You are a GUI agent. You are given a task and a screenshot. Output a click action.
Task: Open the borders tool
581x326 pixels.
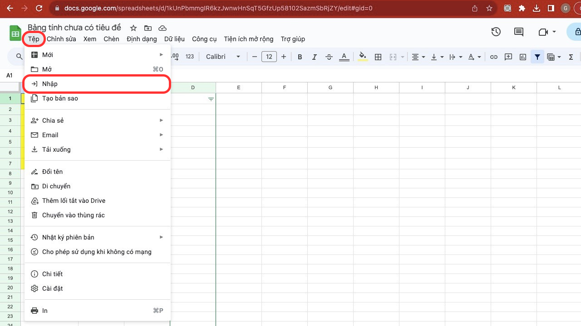coord(378,57)
